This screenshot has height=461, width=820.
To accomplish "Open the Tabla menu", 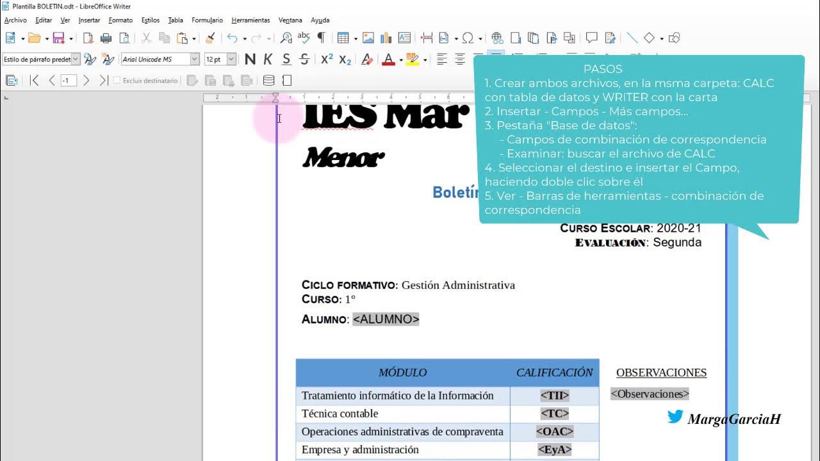I will (x=176, y=20).
